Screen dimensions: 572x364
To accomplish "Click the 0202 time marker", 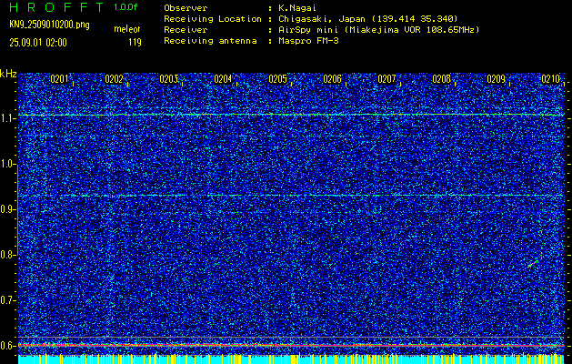I will [114, 79].
